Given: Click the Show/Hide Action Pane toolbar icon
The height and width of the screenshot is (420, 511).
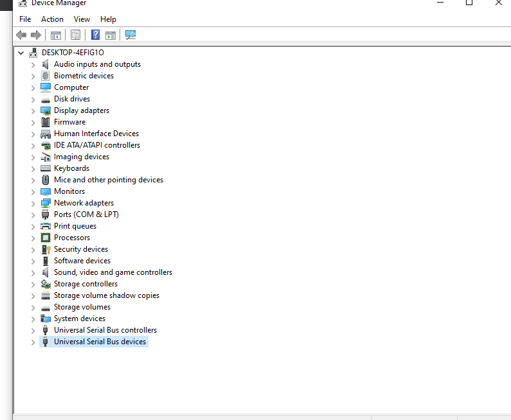Looking at the screenshot, I should 111,35.
